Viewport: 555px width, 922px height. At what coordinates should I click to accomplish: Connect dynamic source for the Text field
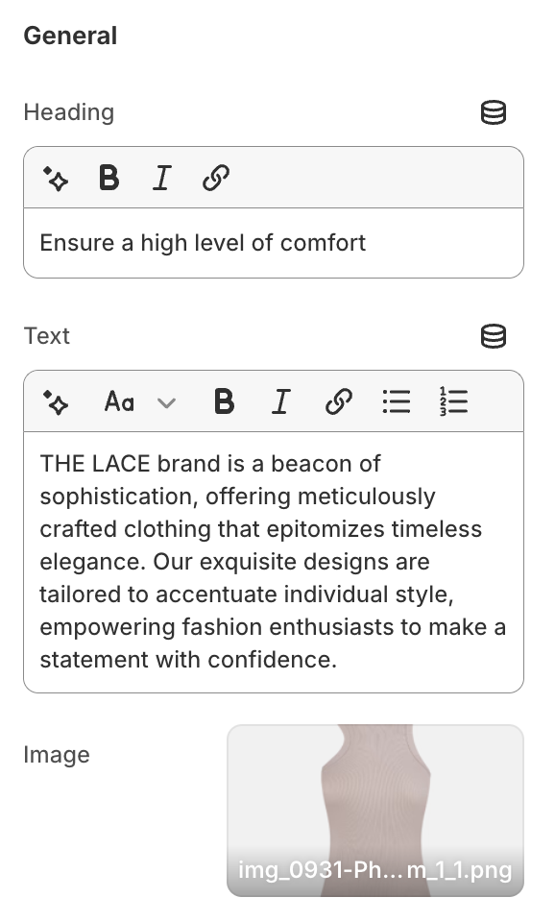[x=494, y=336]
